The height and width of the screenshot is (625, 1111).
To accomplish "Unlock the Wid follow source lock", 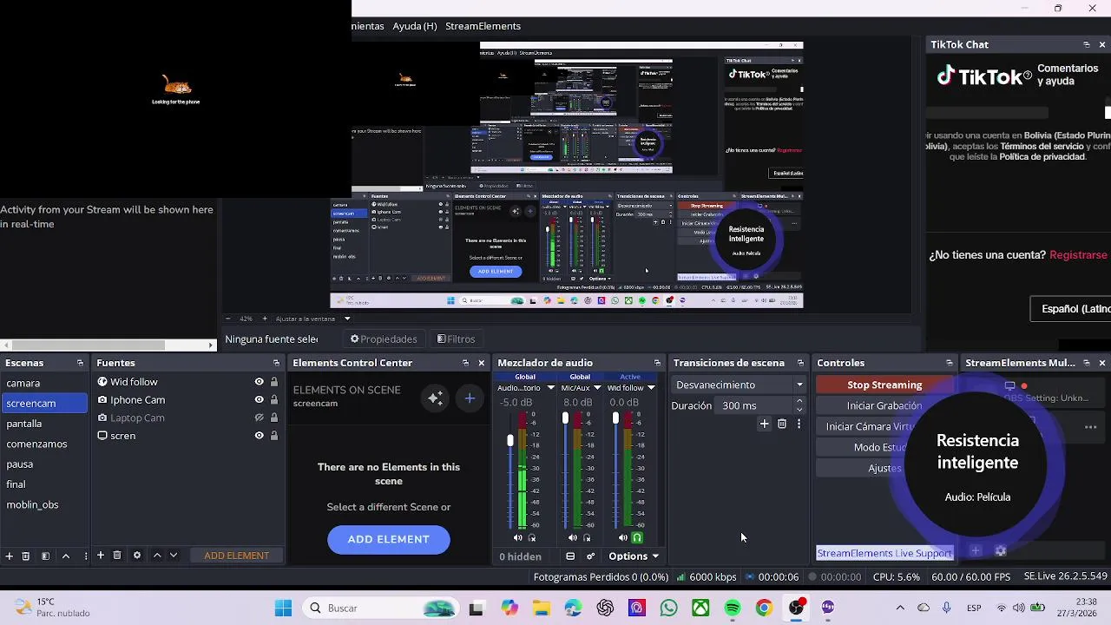I will (274, 382).
